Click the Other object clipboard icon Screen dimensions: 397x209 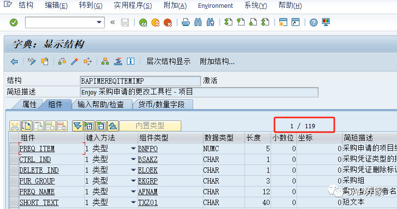pyautogui.click(x=45, y=61)
